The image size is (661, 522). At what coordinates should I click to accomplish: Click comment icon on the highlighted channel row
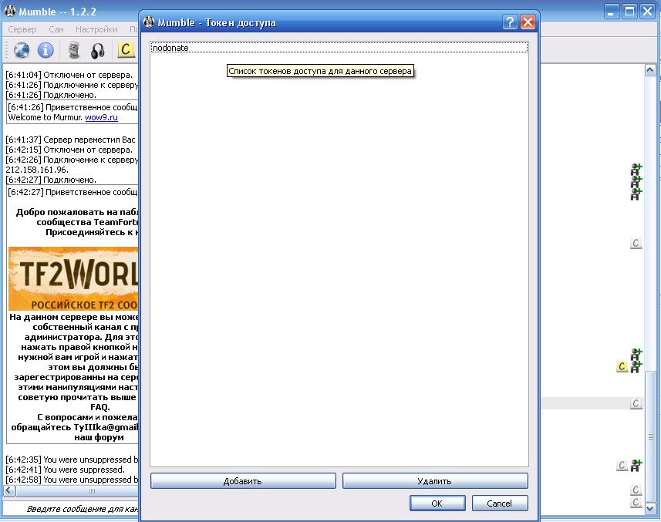636,403
